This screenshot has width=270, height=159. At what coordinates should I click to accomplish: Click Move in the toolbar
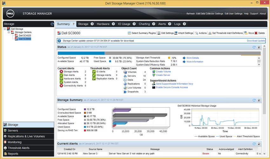(x=249, y=33)
